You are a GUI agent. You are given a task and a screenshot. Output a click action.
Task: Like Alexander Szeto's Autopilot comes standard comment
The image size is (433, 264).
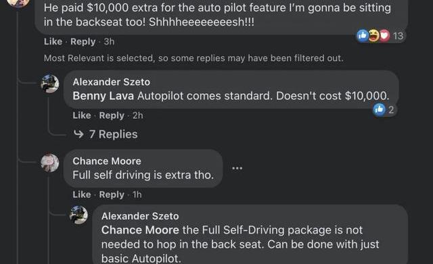(x=82, y=115)
